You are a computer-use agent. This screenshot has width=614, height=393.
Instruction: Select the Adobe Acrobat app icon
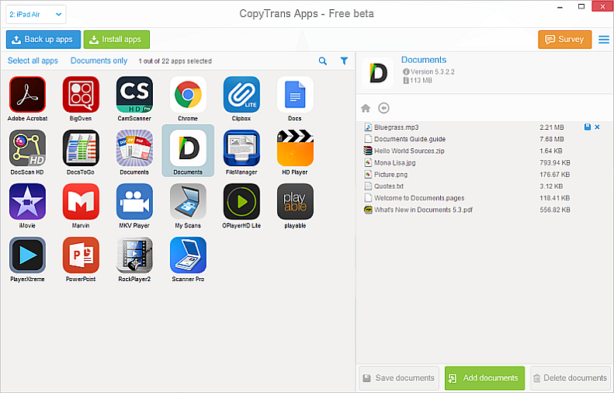click(27, 95)
